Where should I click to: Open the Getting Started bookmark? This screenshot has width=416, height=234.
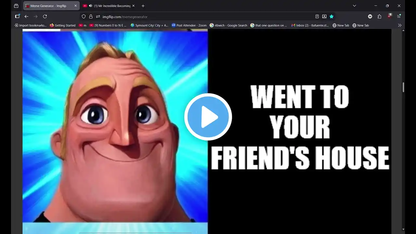click(62, 25)
